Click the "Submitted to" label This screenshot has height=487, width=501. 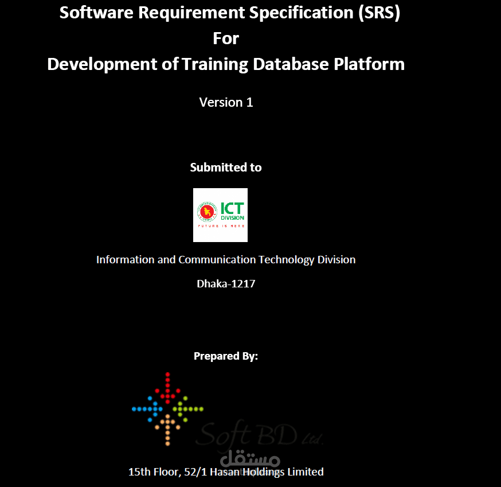coord(226,167)
